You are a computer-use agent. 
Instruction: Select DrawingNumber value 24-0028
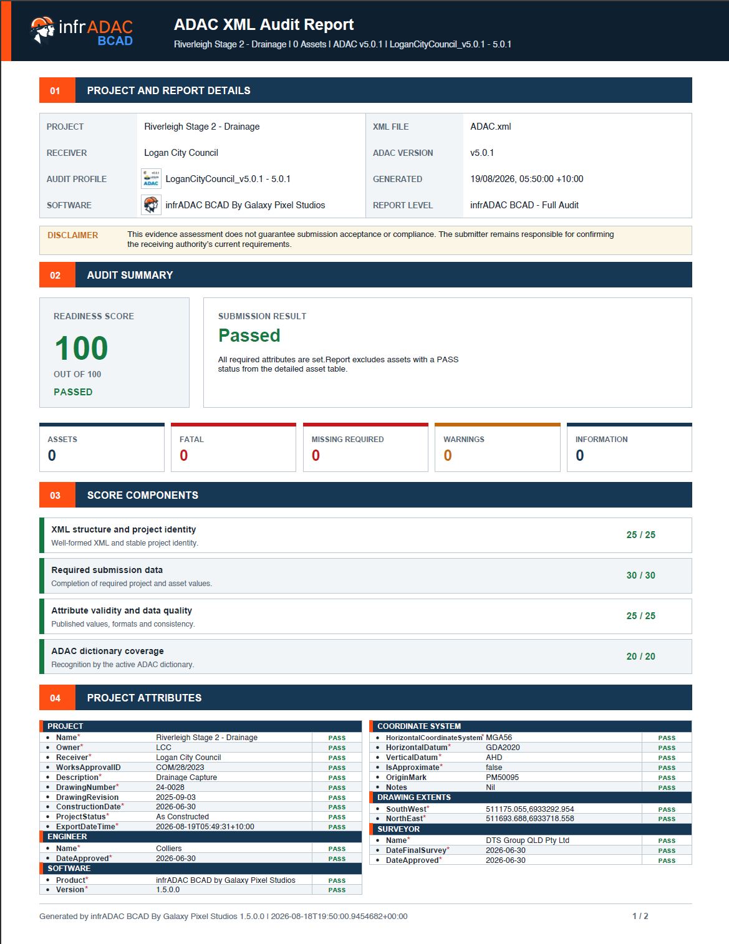click(170, 787)
